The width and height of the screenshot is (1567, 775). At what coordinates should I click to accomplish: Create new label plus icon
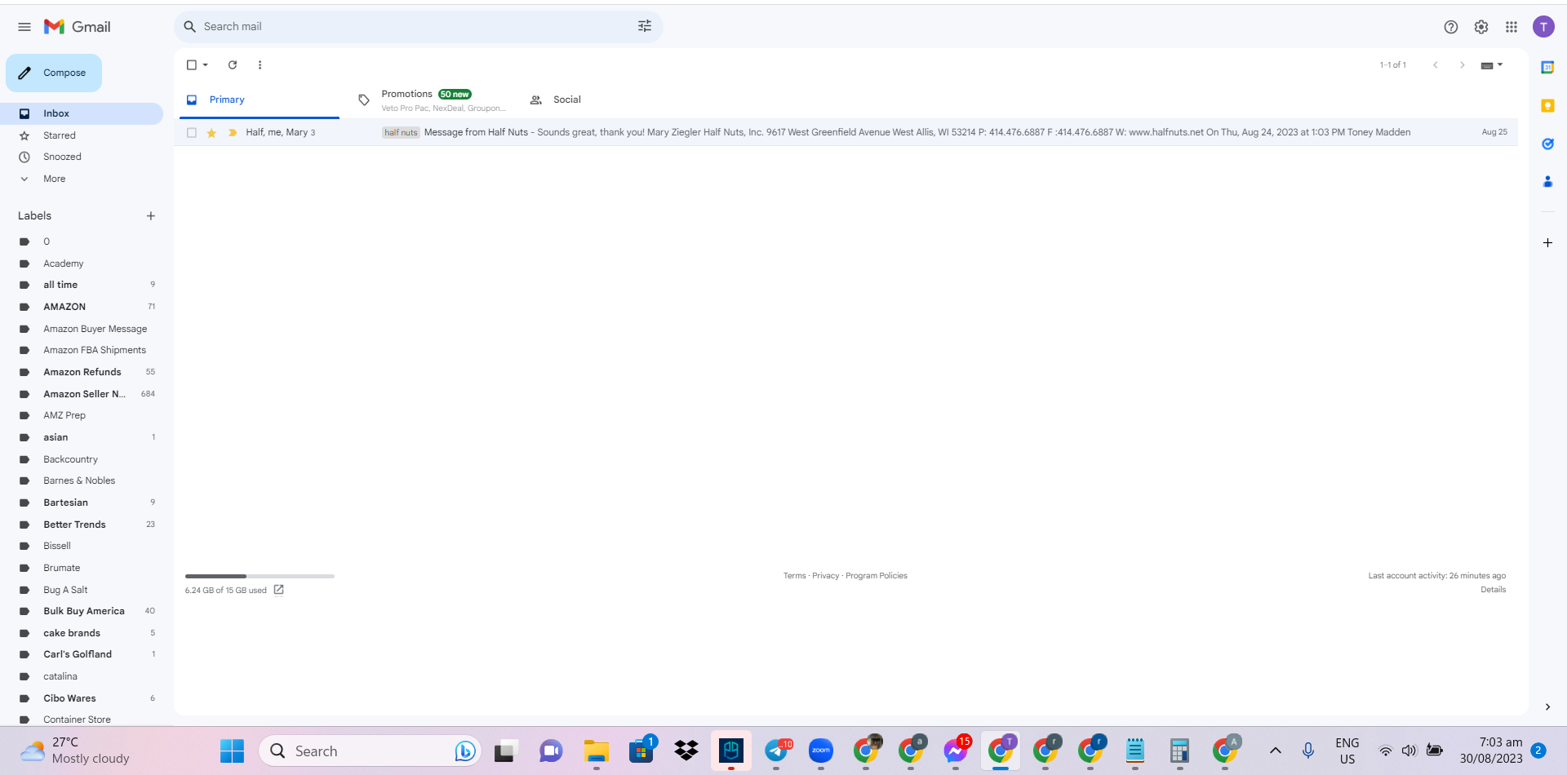(151, 215)
